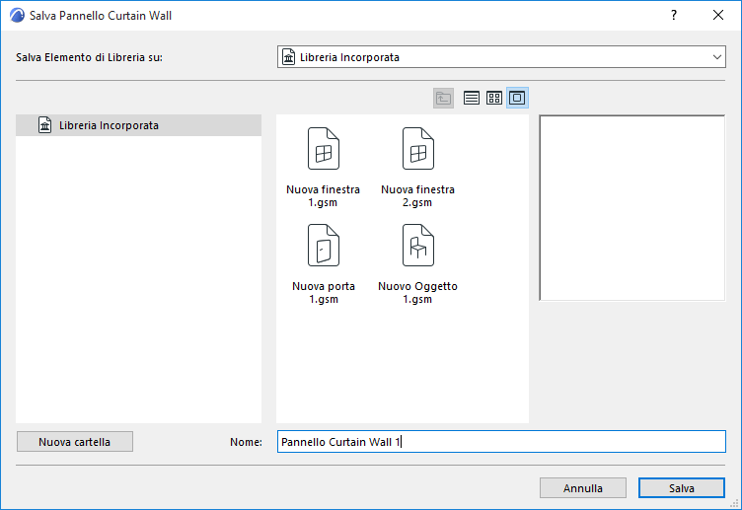Select Libreria Incorporata in folder tree
This screenshot has height=510, width=742.
(x=139, y=125)
